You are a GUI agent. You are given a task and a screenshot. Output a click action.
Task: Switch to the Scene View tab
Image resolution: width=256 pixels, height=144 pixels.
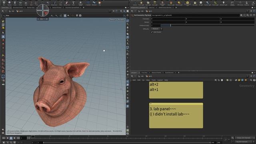5,8
